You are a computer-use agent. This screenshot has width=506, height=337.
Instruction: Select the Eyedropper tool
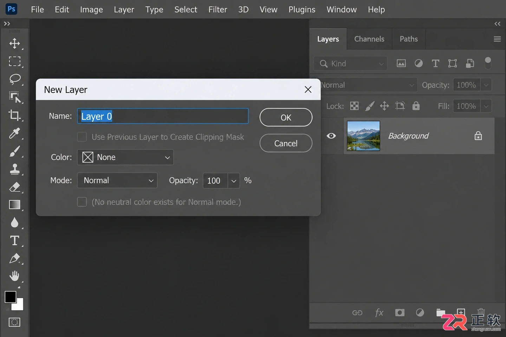coord(14,133)
